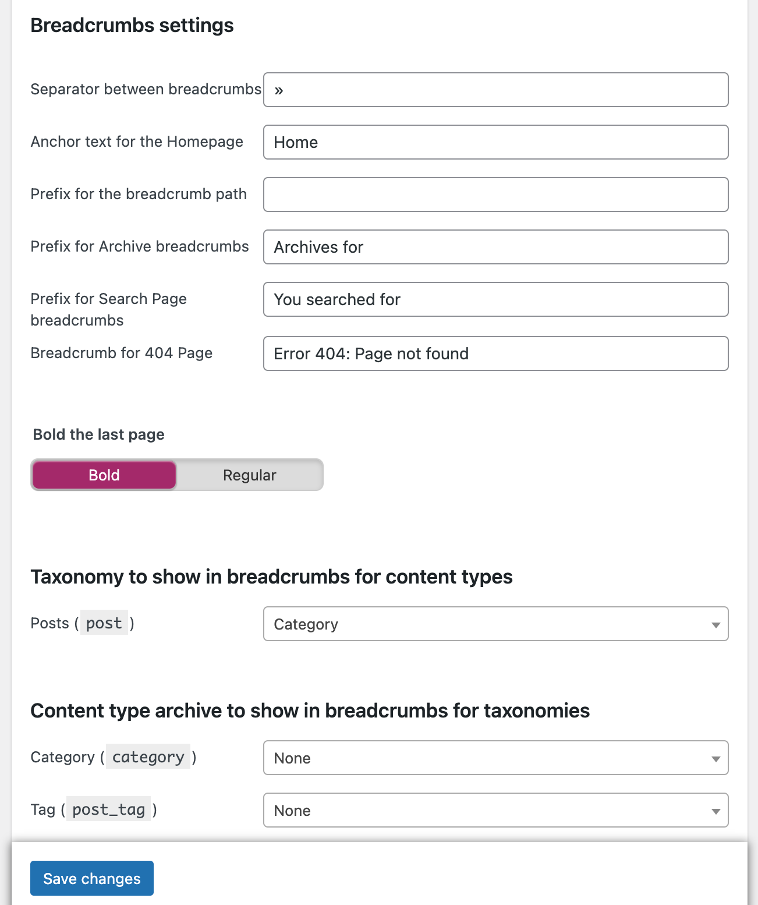This screenshot has height=905, width=758.
Task: Click the Breadcrumbs settings heading
Action: coord(132,25)
